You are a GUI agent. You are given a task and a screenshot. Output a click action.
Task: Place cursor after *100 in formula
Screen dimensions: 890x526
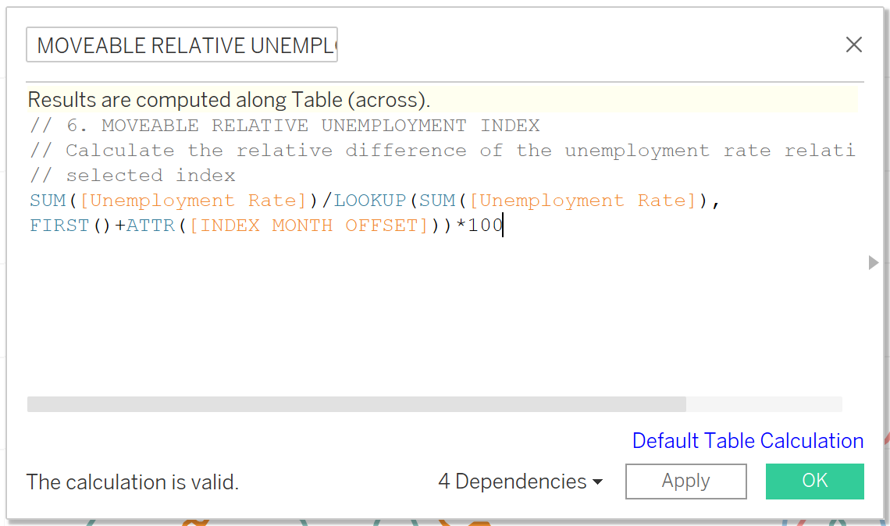503,225
